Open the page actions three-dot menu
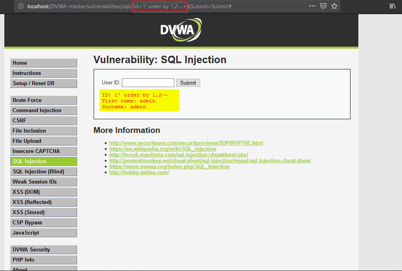The height and width of the screenshot is (271, 402). click(x=312, y=6)
